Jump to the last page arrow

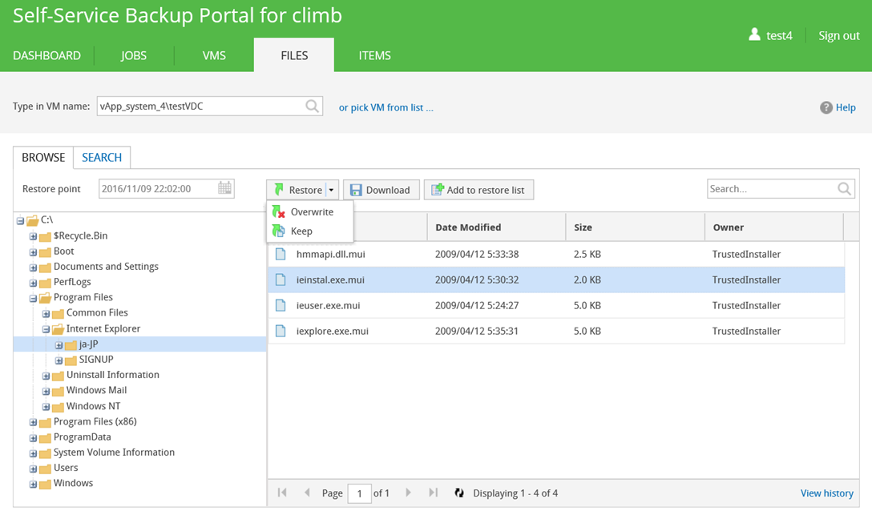(x=433, y=493)
